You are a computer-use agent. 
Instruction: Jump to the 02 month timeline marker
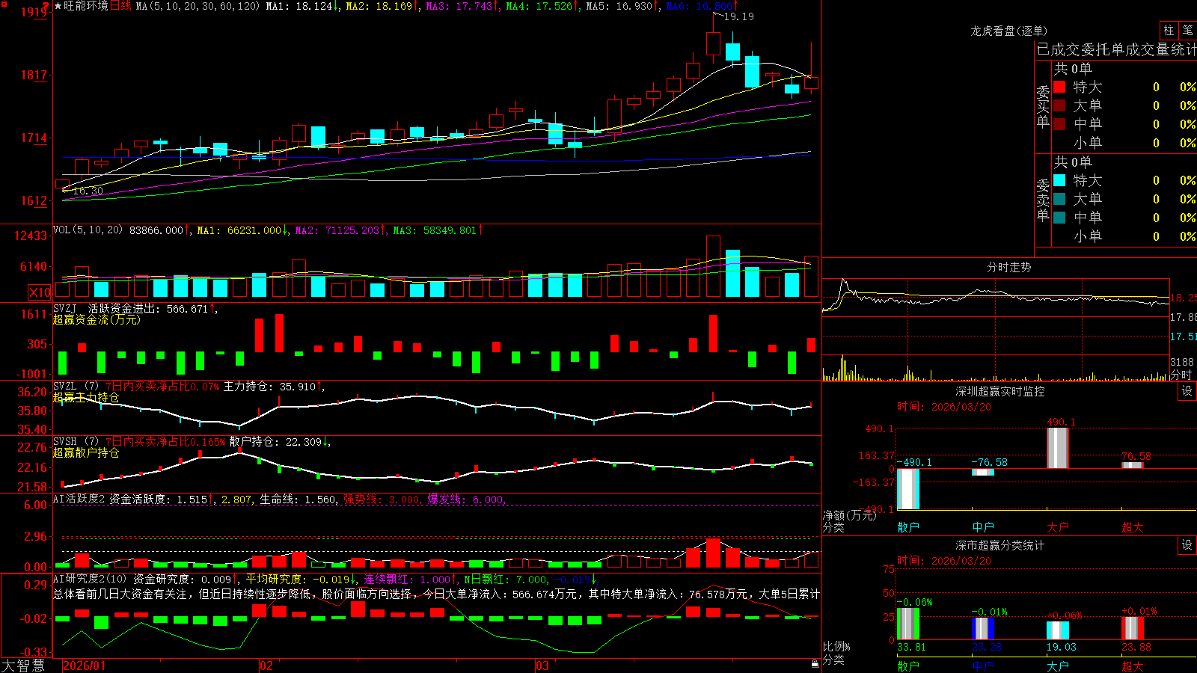pyautogui.click(x=266, y=666)
